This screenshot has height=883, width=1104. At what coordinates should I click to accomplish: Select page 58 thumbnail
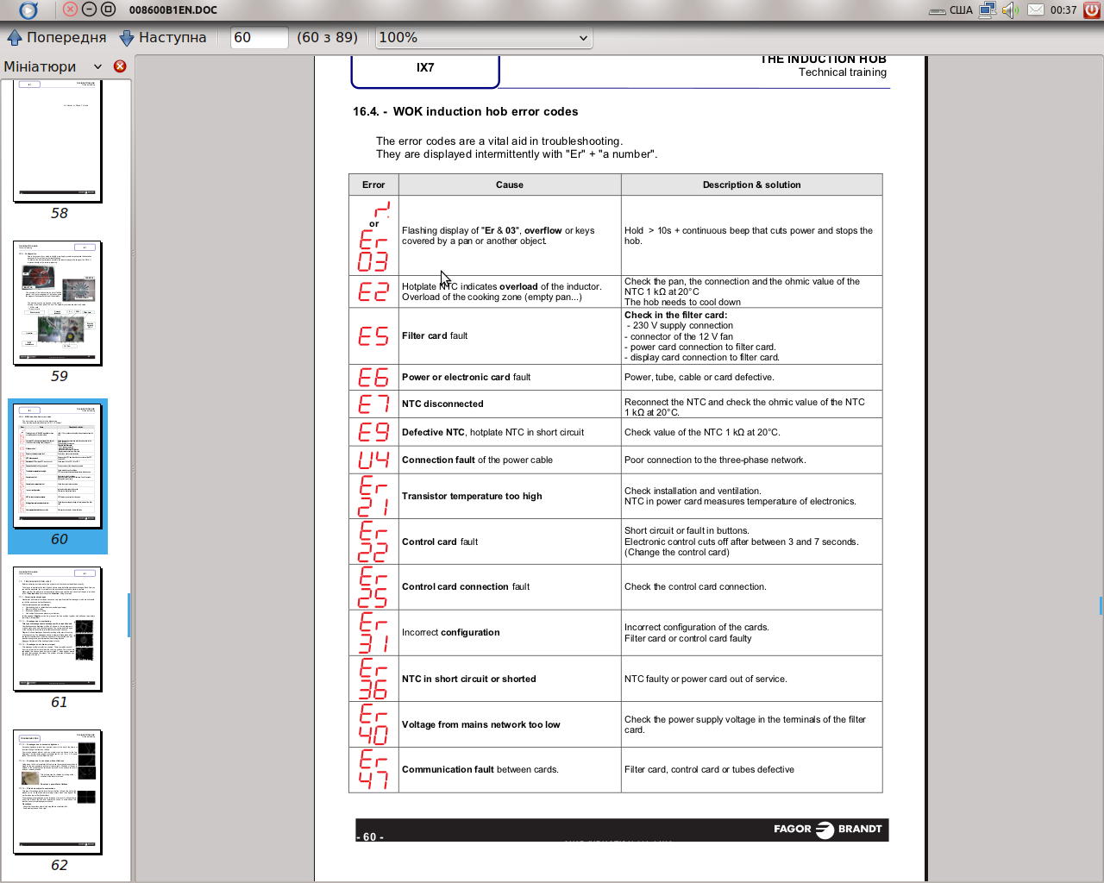59,141
